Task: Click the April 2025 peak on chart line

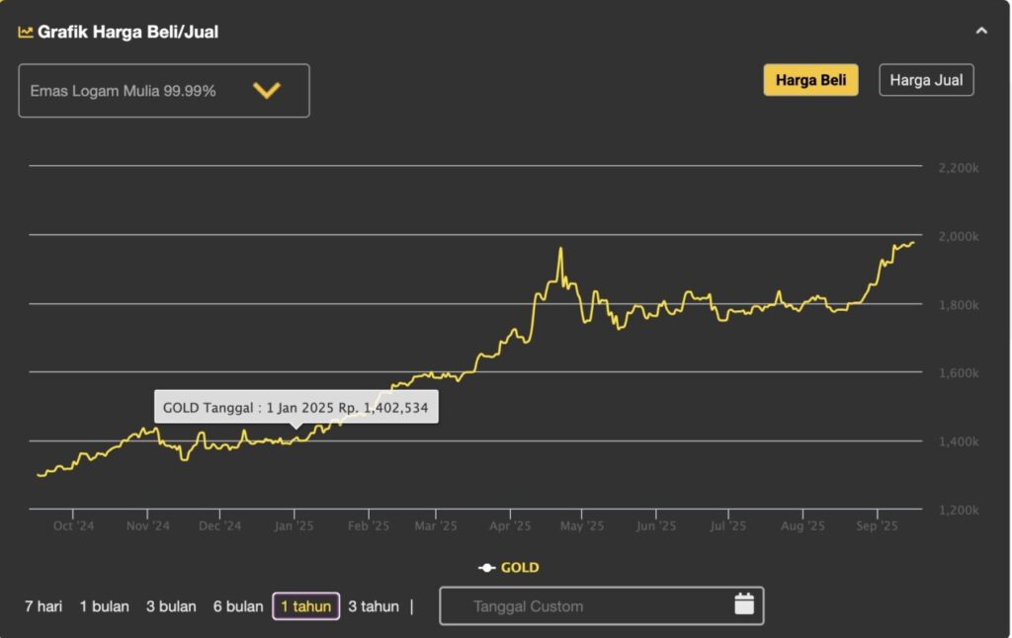Action: 560,249
